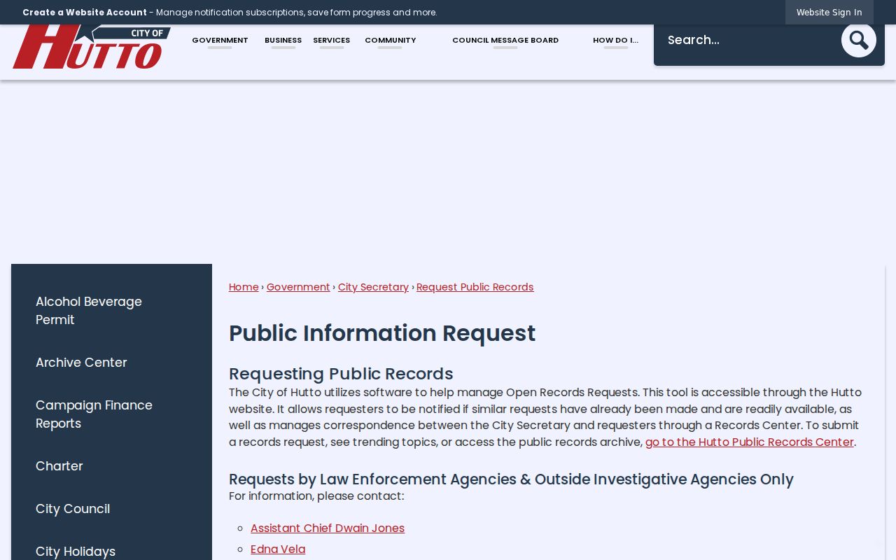Open the Council Message Board menu
The width and height of the screenshot is (896, 560).
point(505,41)
